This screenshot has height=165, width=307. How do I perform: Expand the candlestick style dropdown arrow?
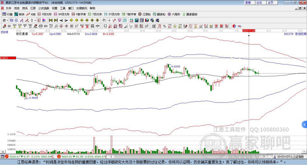pos(35,20)
